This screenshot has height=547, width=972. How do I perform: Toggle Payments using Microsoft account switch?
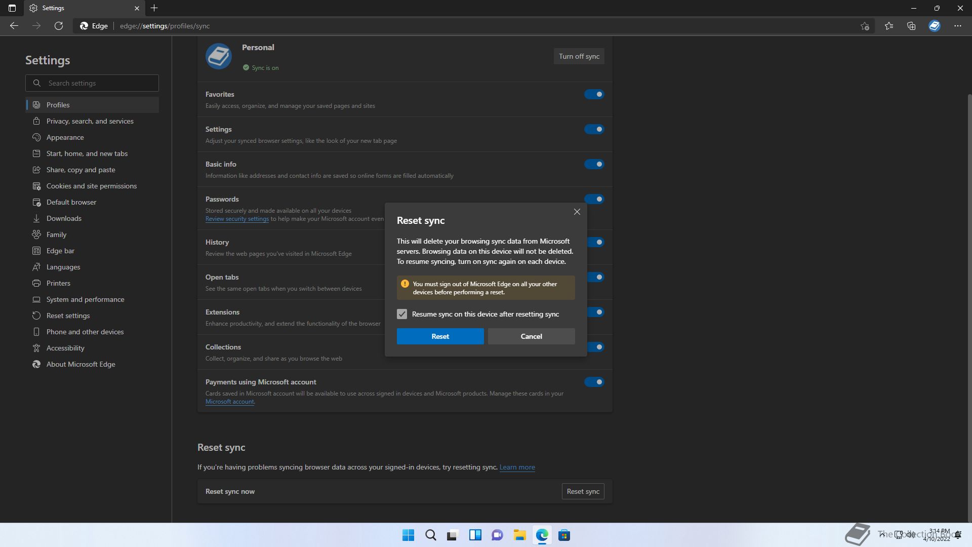594,382
